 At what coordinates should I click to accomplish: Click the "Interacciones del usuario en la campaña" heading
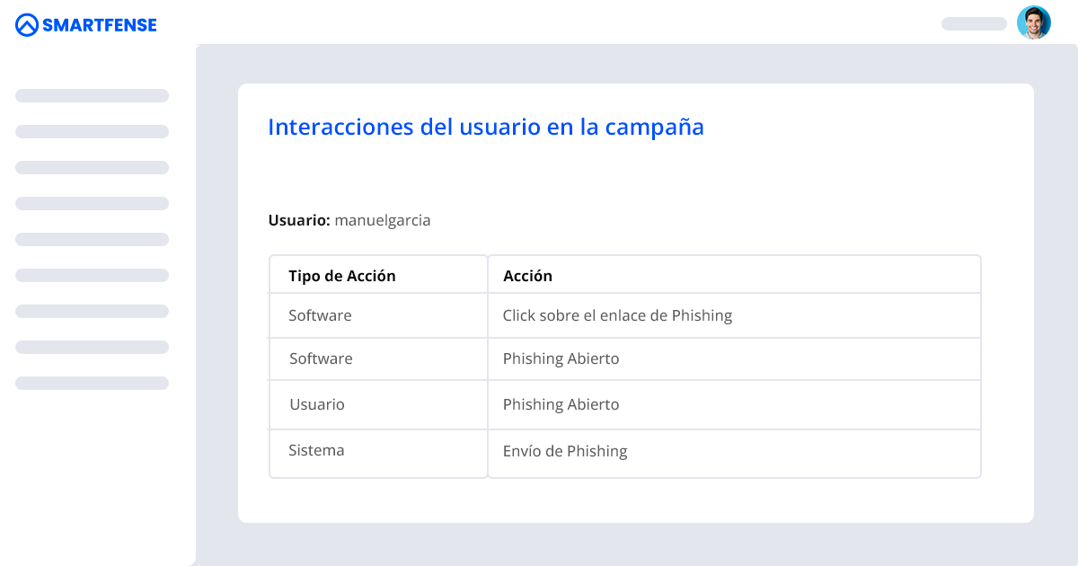pos(486,127)
